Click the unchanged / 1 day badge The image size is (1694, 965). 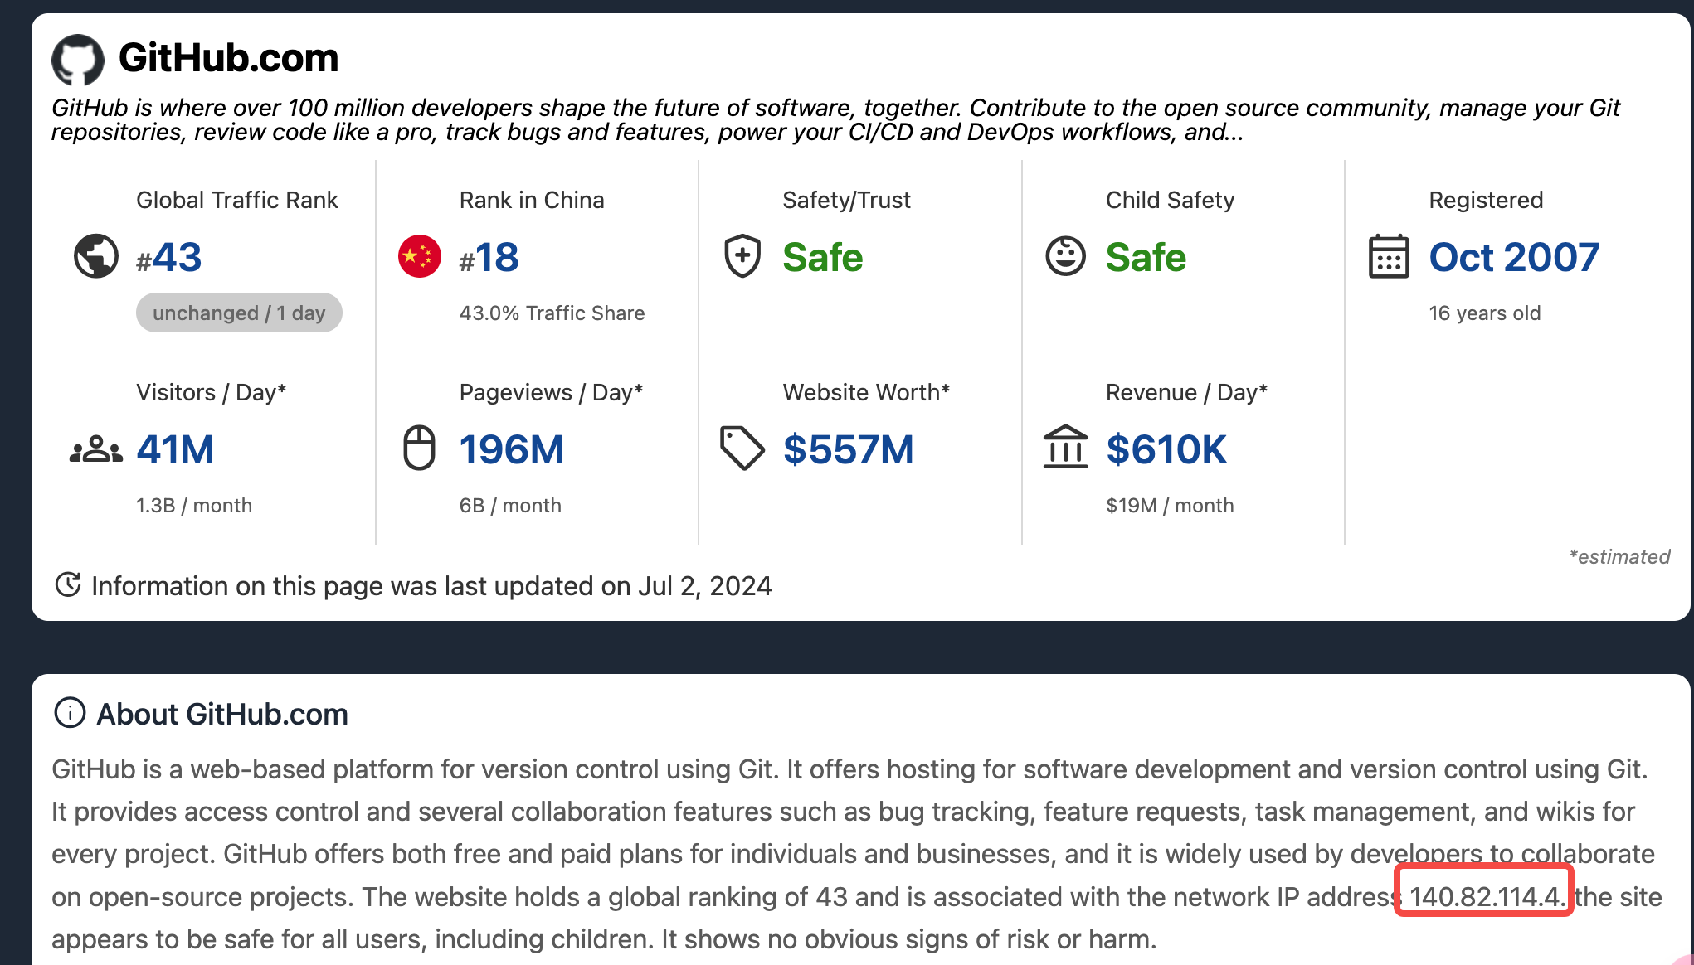coord(239,313)
